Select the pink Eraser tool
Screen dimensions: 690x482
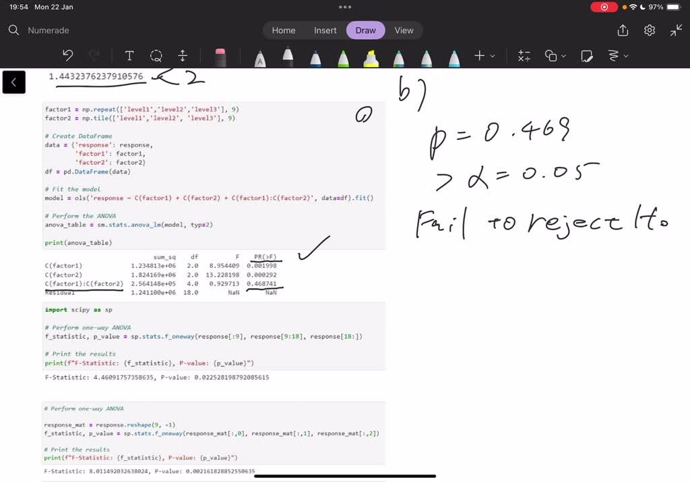pos(220,56)
